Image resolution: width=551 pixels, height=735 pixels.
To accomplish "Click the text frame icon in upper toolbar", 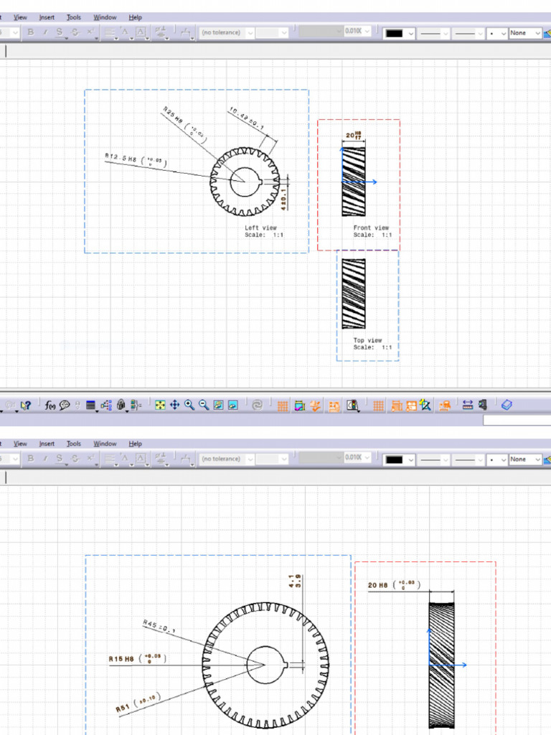I will (x=141, y=32).
